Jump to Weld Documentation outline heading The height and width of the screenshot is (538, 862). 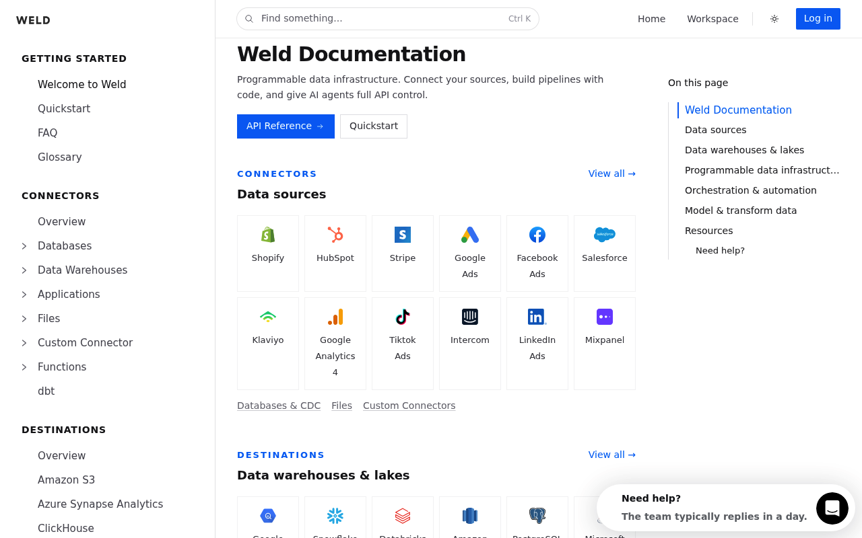738,110
